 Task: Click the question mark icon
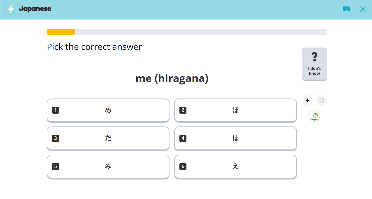point(314,57)
